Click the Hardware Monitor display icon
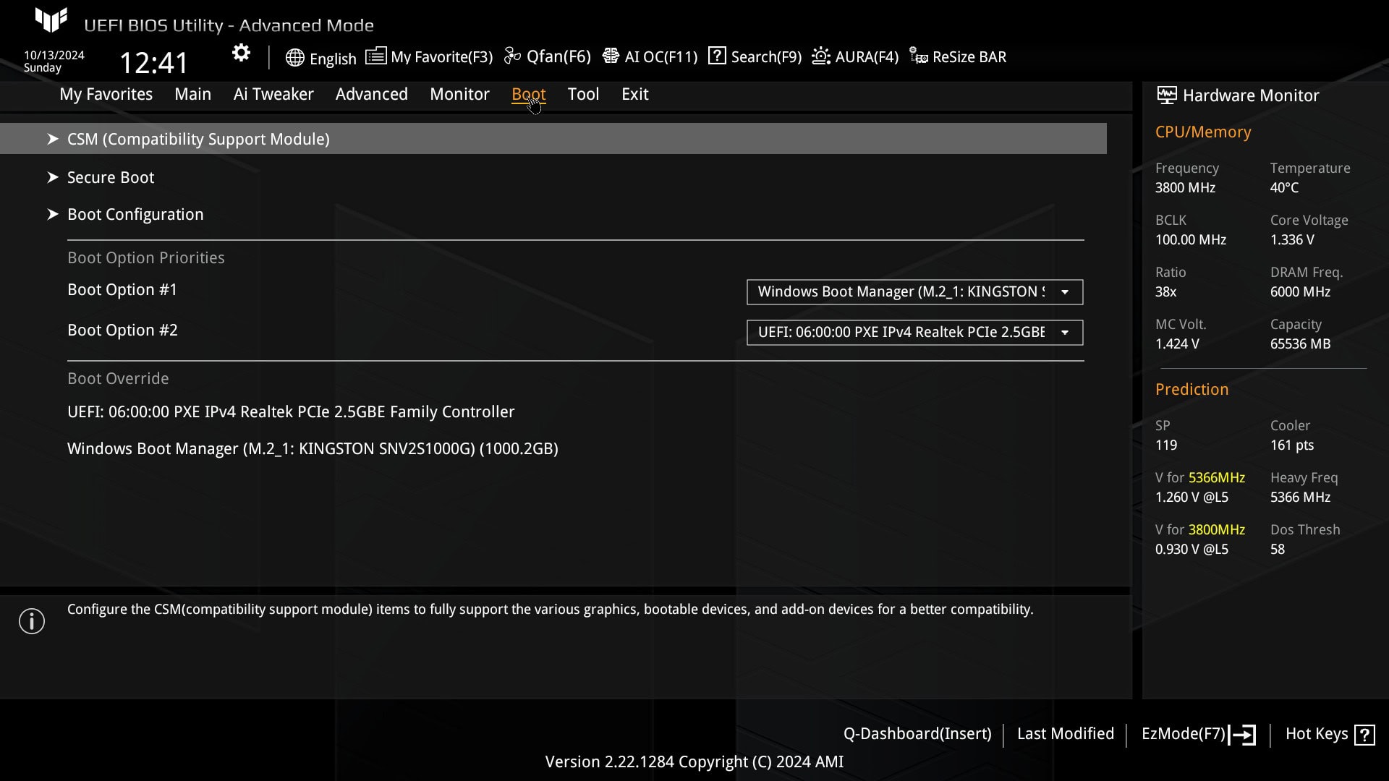1389x781 pixels. point(1166,95)
